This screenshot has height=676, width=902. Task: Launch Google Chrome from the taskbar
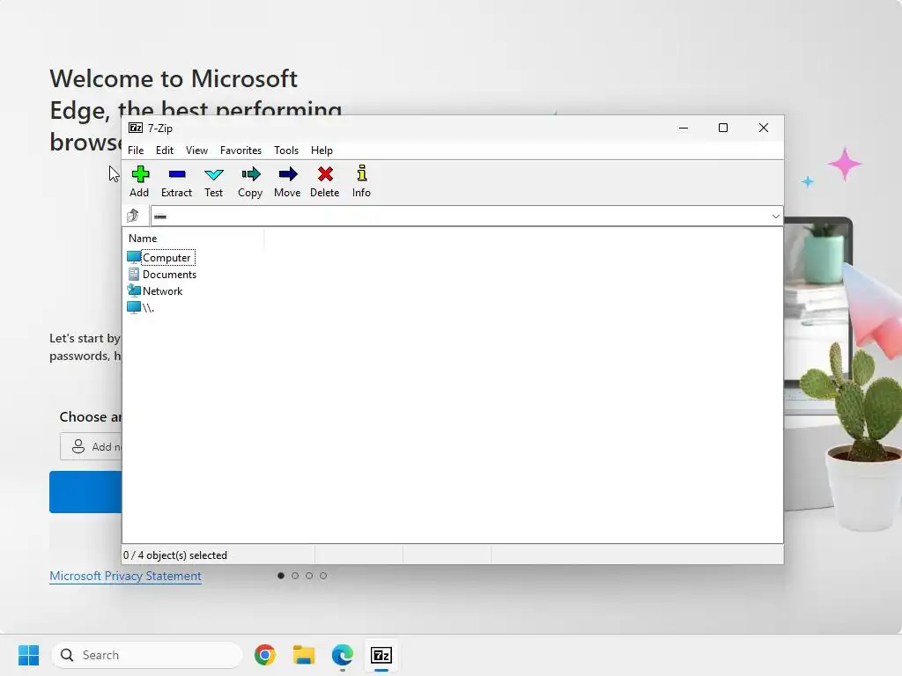pyautogui.click(x=265, y=655)
